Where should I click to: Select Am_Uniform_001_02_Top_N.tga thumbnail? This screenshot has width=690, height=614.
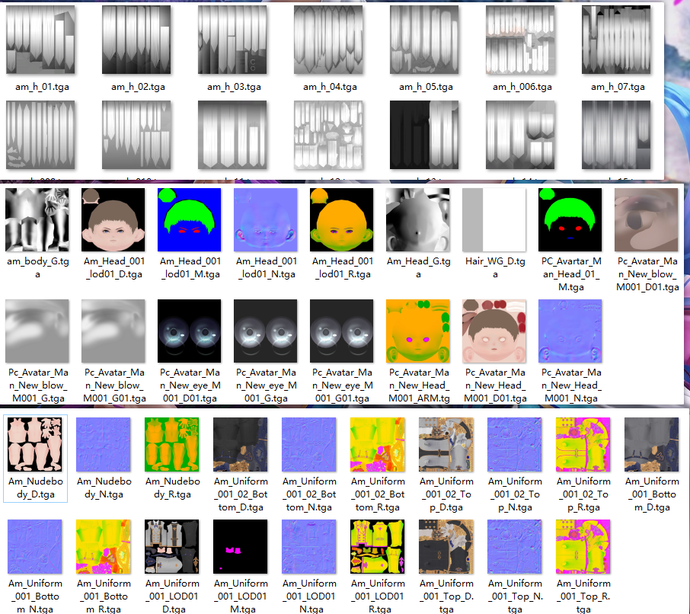click(x=515, y=445)
